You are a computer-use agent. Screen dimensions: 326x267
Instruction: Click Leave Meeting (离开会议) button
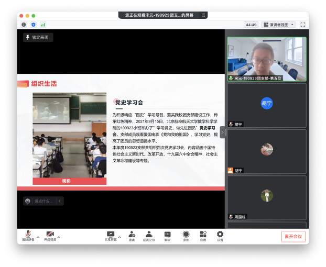coord(293,236)
